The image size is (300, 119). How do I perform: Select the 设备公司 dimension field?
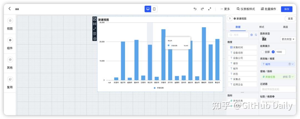(x=242, y=58)
